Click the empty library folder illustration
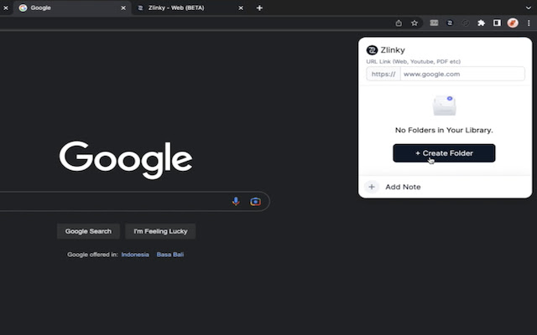The width and height of the screenshot is (537, 335). coord(444,106)
